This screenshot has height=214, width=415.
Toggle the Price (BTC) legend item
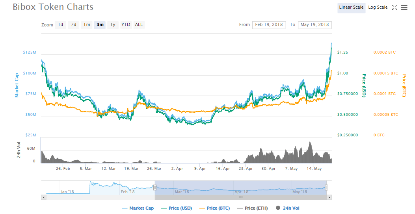215,208
